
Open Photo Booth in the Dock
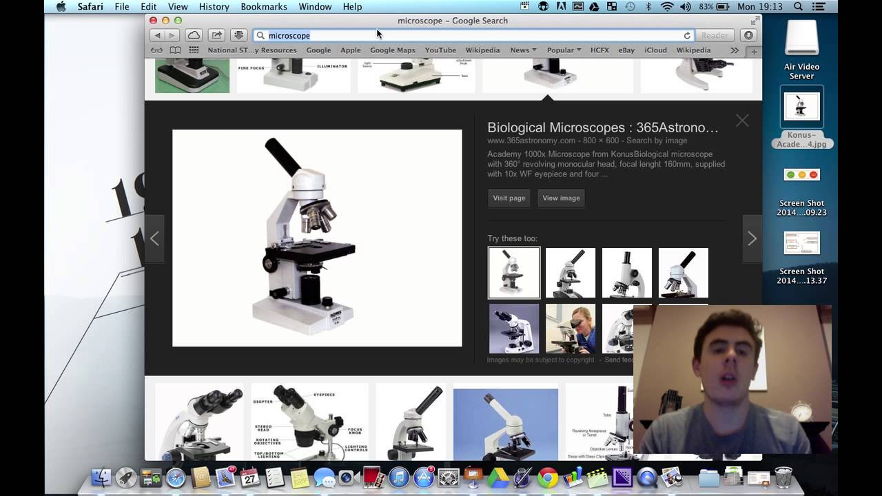(x=374, y=477)
